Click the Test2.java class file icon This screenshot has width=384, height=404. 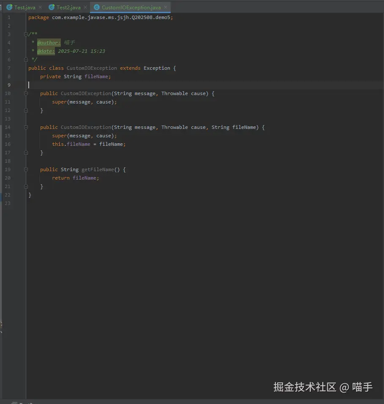[x=52, y=7]
